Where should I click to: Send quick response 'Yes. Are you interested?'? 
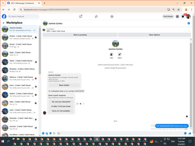pos(61,102)
